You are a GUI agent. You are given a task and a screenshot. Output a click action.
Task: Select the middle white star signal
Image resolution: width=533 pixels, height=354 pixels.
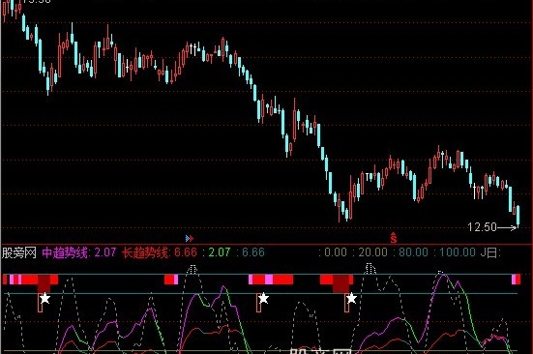(x=263, y=299)
